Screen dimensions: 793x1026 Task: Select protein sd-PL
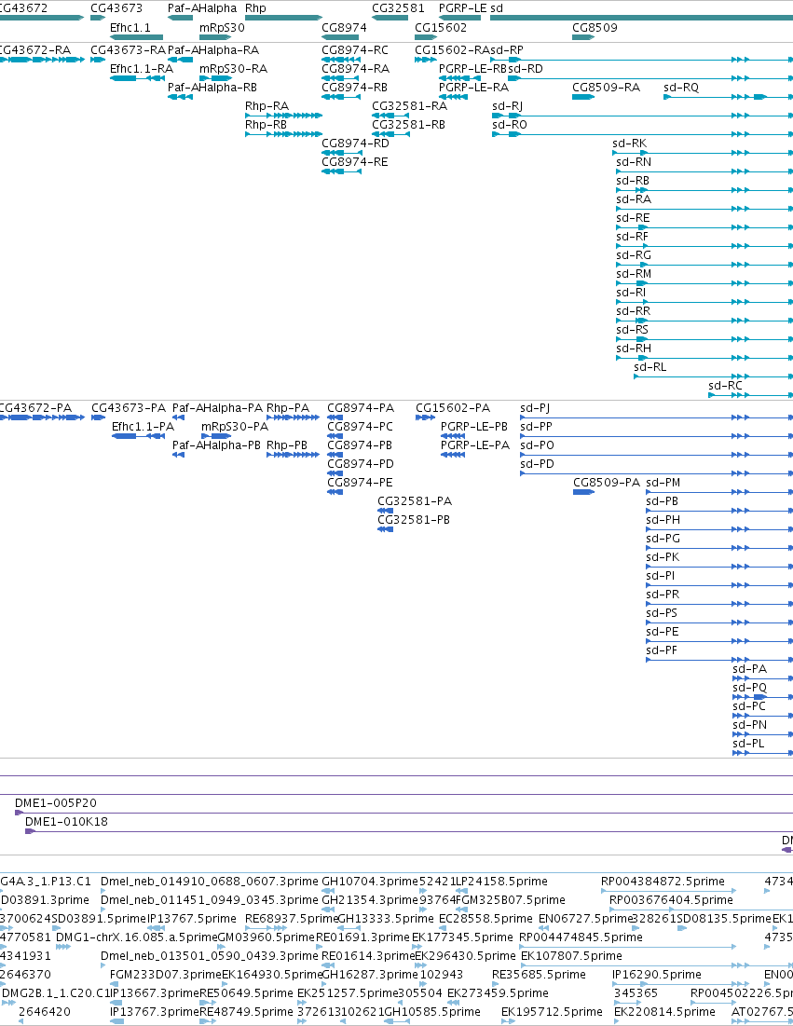coord(748,744)
